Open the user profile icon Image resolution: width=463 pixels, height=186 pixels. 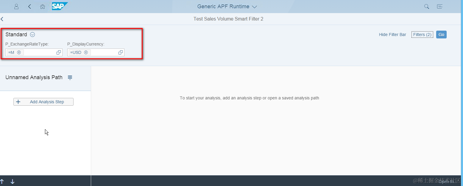point(16,7)
